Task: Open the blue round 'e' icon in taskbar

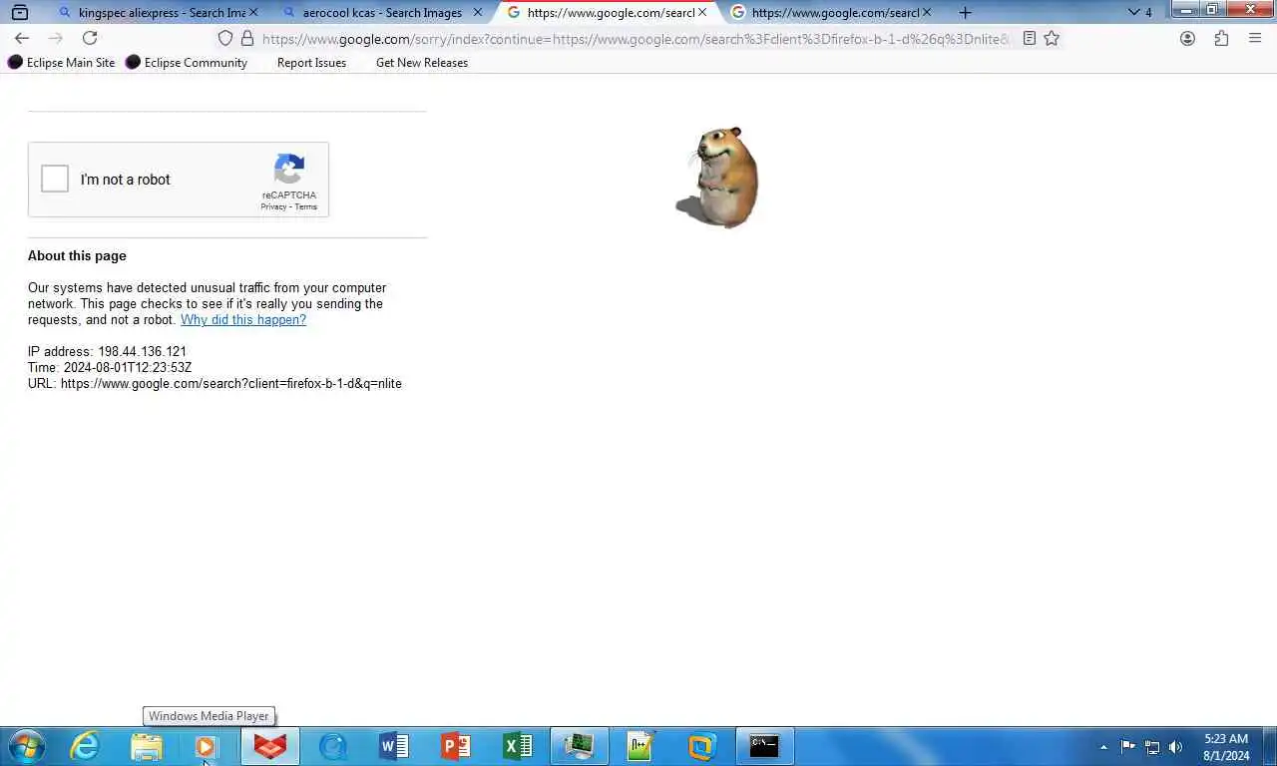Action: 332,746
